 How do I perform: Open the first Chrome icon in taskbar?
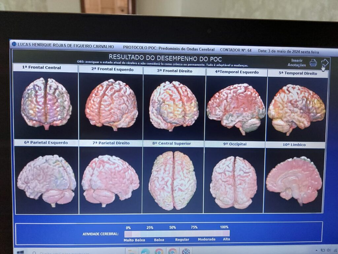point(159,251)
